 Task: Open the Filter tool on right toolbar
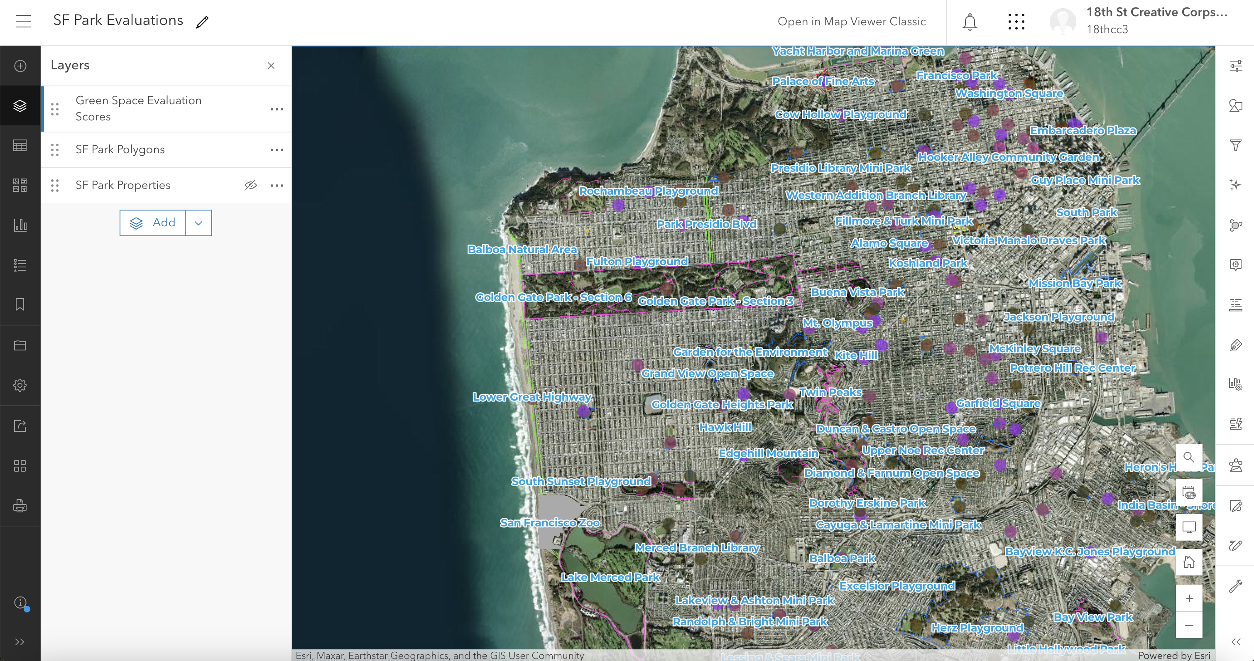click(x=1235, y=145)
